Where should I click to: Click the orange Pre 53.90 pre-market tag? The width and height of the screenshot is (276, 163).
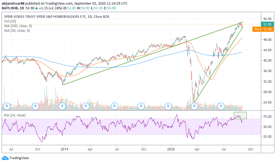click(x=263, y=29)
